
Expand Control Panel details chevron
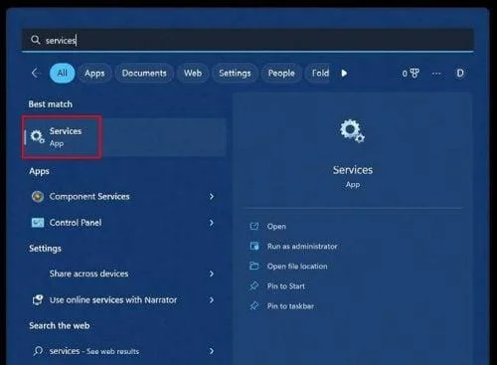pyautogui.click(x=212, y=223)
